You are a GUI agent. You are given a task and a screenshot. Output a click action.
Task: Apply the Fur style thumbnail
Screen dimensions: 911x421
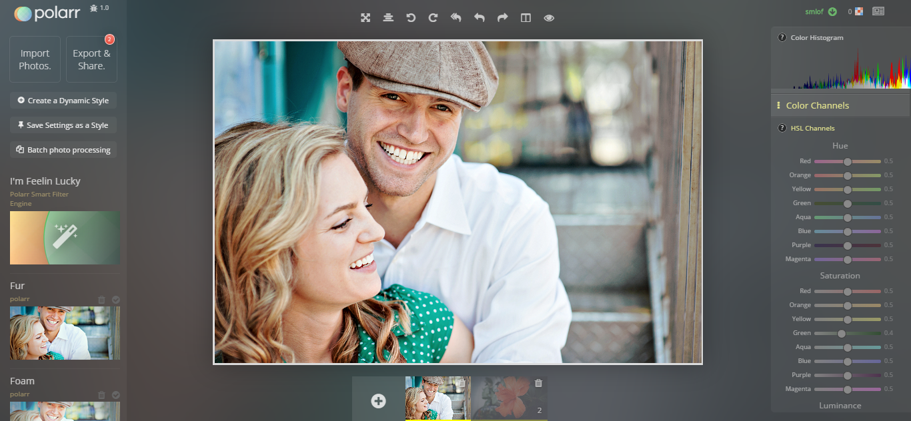tap(65, 333)
